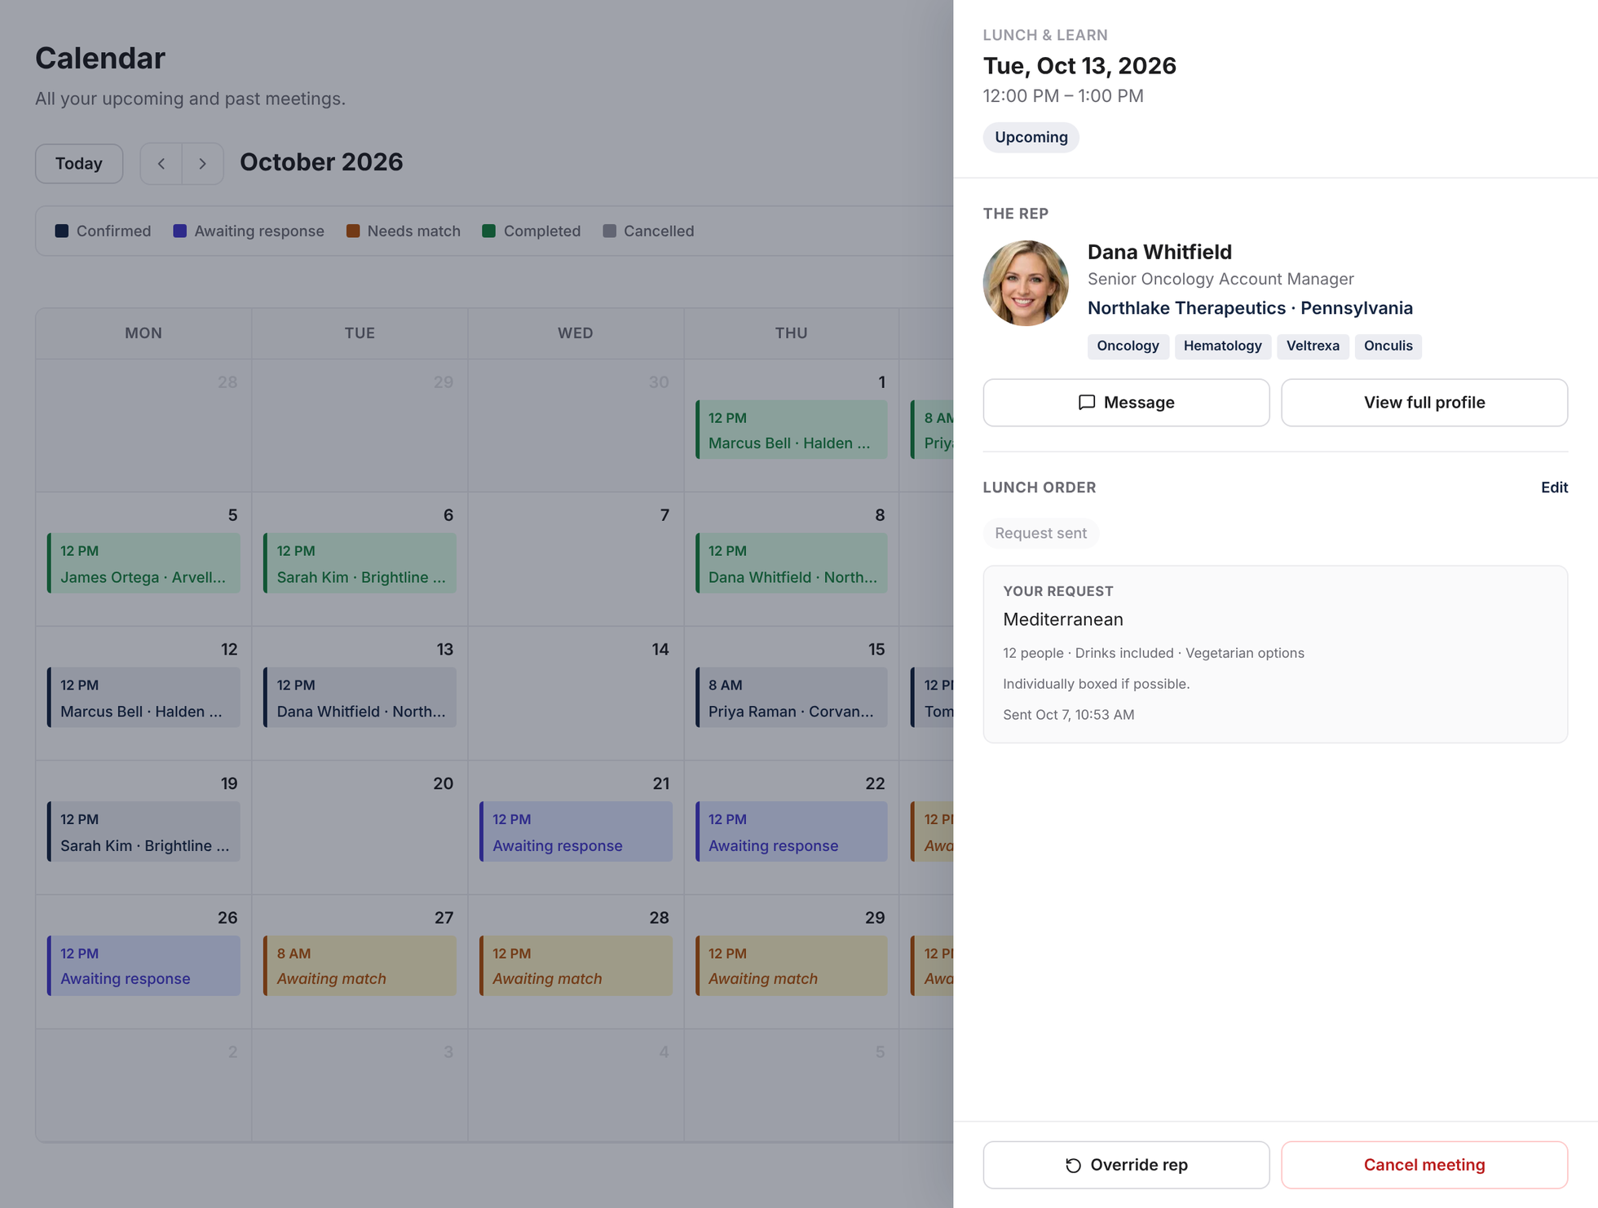Screen dimensions: 1598x1208
Task: Click Northlake Therapeutics · Pennsylvania text
Action: pos(1250,308)
